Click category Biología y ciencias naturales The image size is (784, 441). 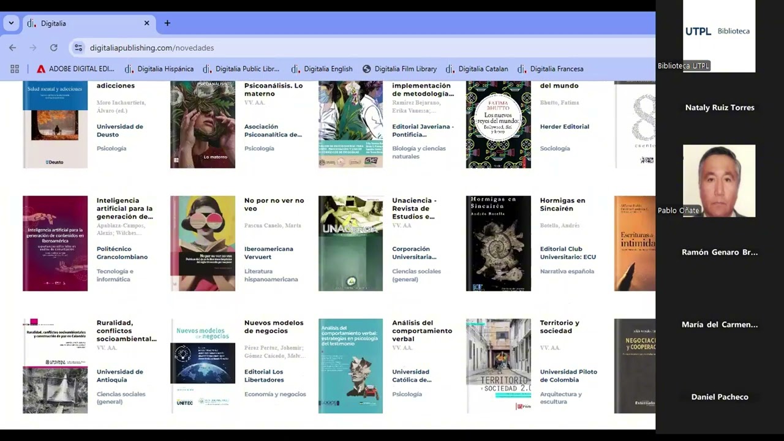coord(419,153)
